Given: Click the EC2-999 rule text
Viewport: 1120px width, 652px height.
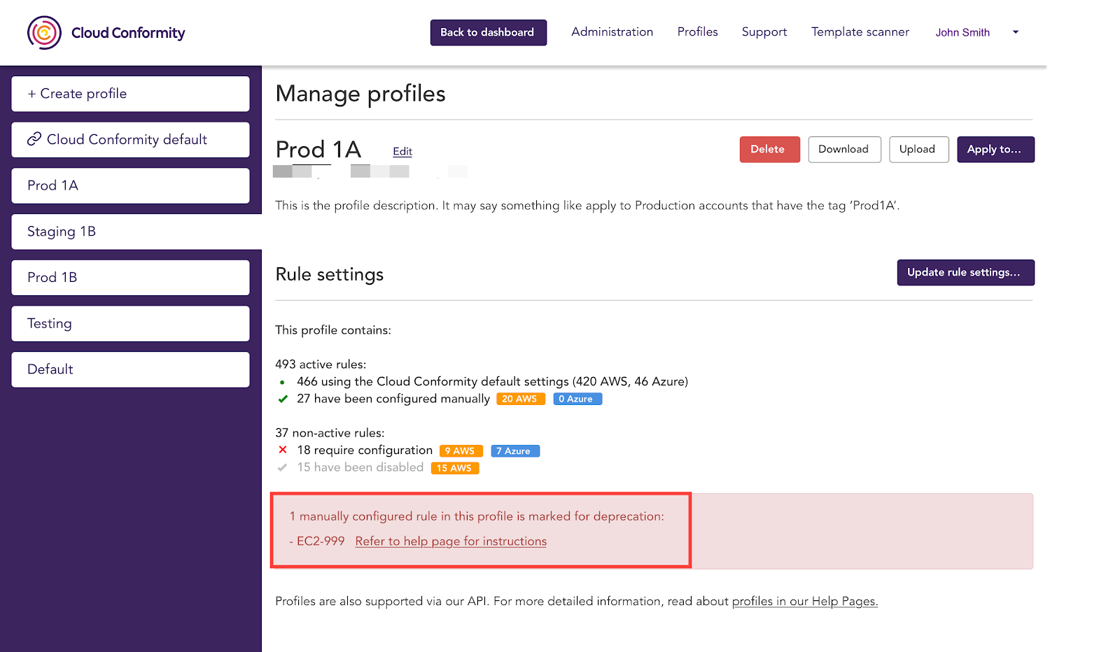Looking at the screenshot, I should coord(321,541).
